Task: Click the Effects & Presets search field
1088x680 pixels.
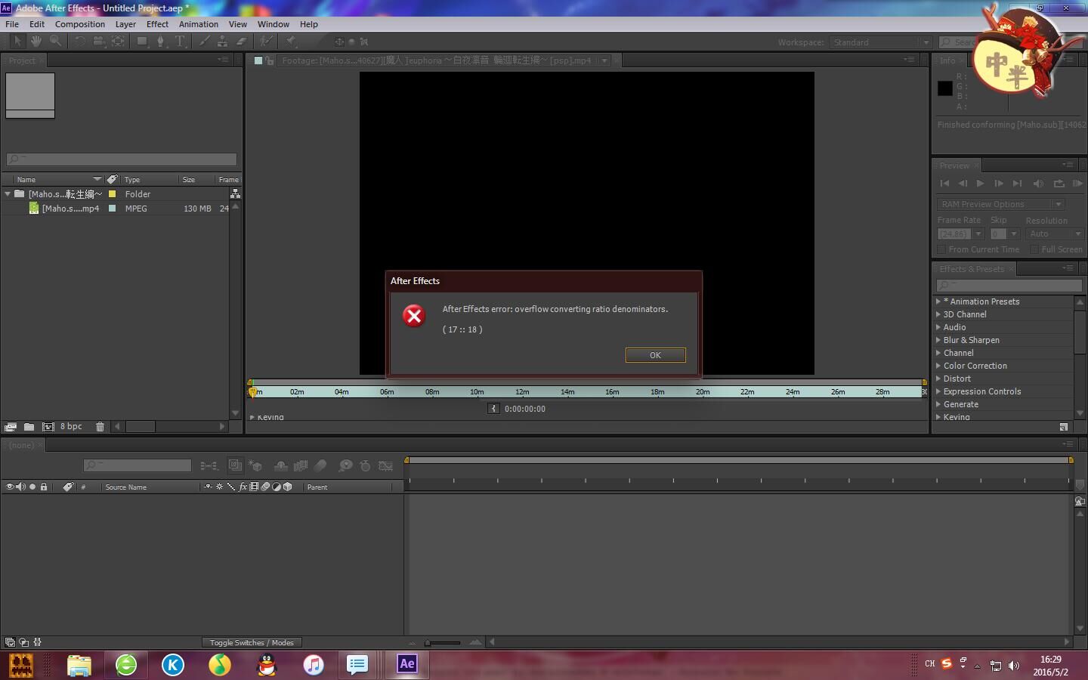Action: point(1009,285)
